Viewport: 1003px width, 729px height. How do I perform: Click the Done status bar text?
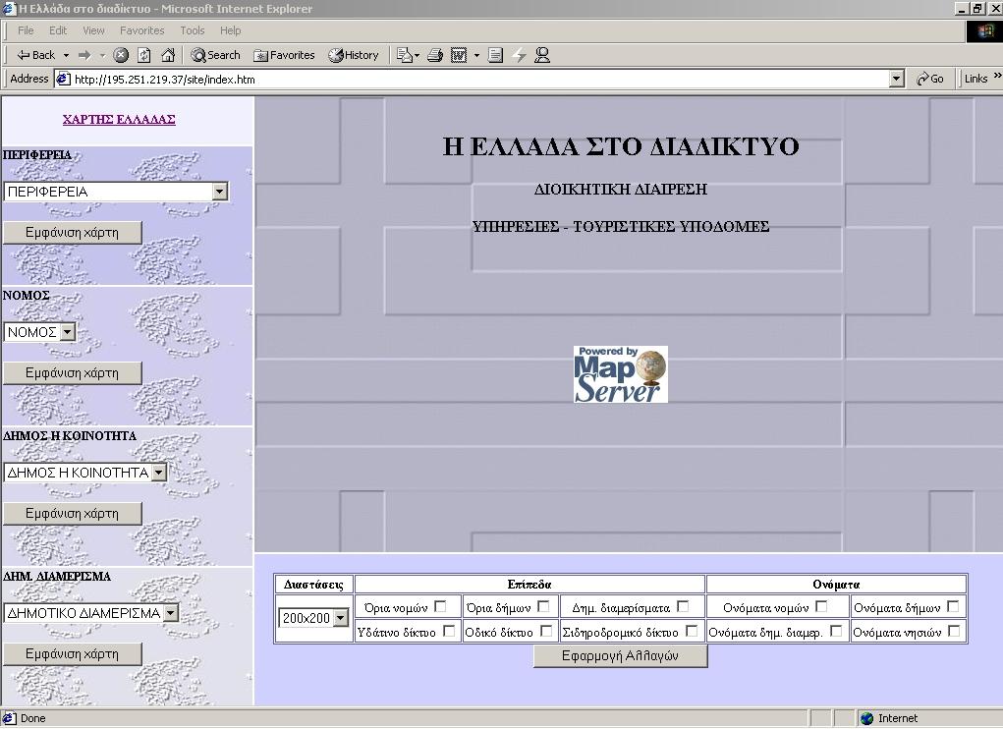(x=32, y=719)
